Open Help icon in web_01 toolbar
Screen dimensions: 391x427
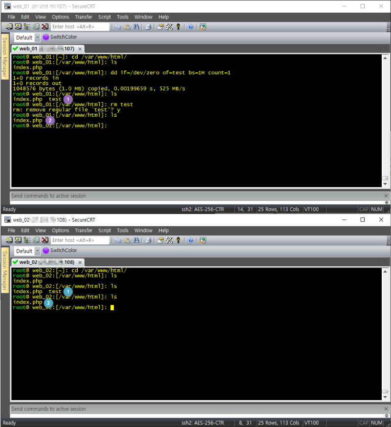click(190, 27)
